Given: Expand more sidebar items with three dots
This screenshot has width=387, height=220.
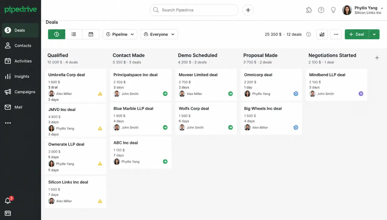Looking at the screenshot, I should (8, 123).
